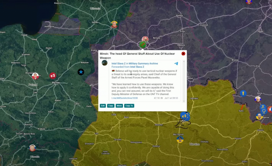The width and height of the screenshot is (272, 166).
Task: Select the Copy To button
Action: [x=129, y=106]
